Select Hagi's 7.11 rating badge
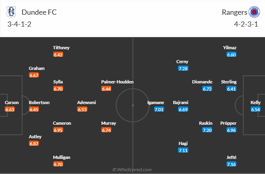 click(x=183, y=150)
